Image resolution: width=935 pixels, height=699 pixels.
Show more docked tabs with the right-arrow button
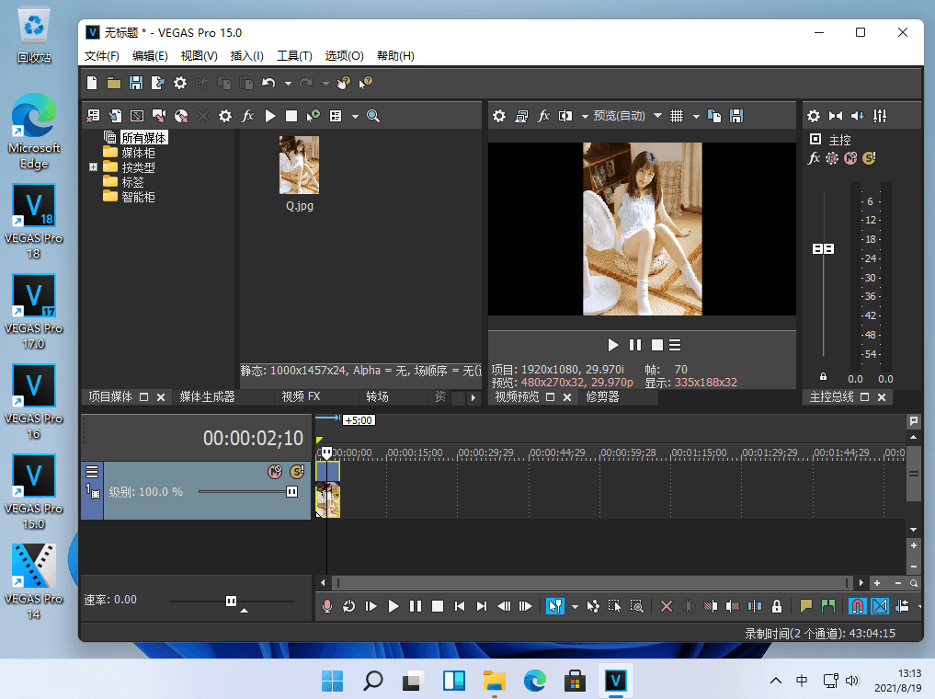point(473,398)
